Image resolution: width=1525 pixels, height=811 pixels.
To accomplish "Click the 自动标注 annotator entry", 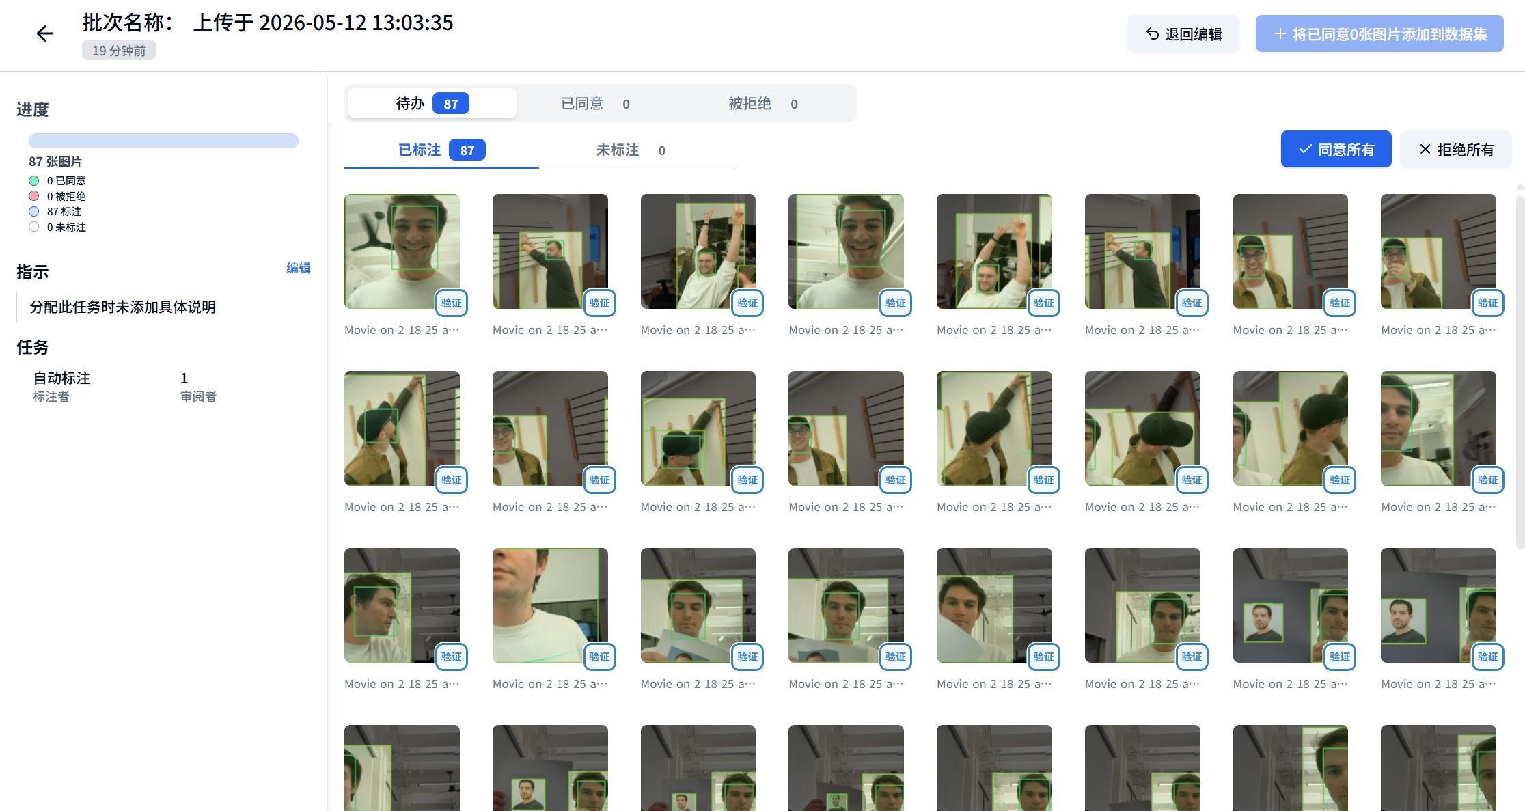I will (x=61, y=386).
